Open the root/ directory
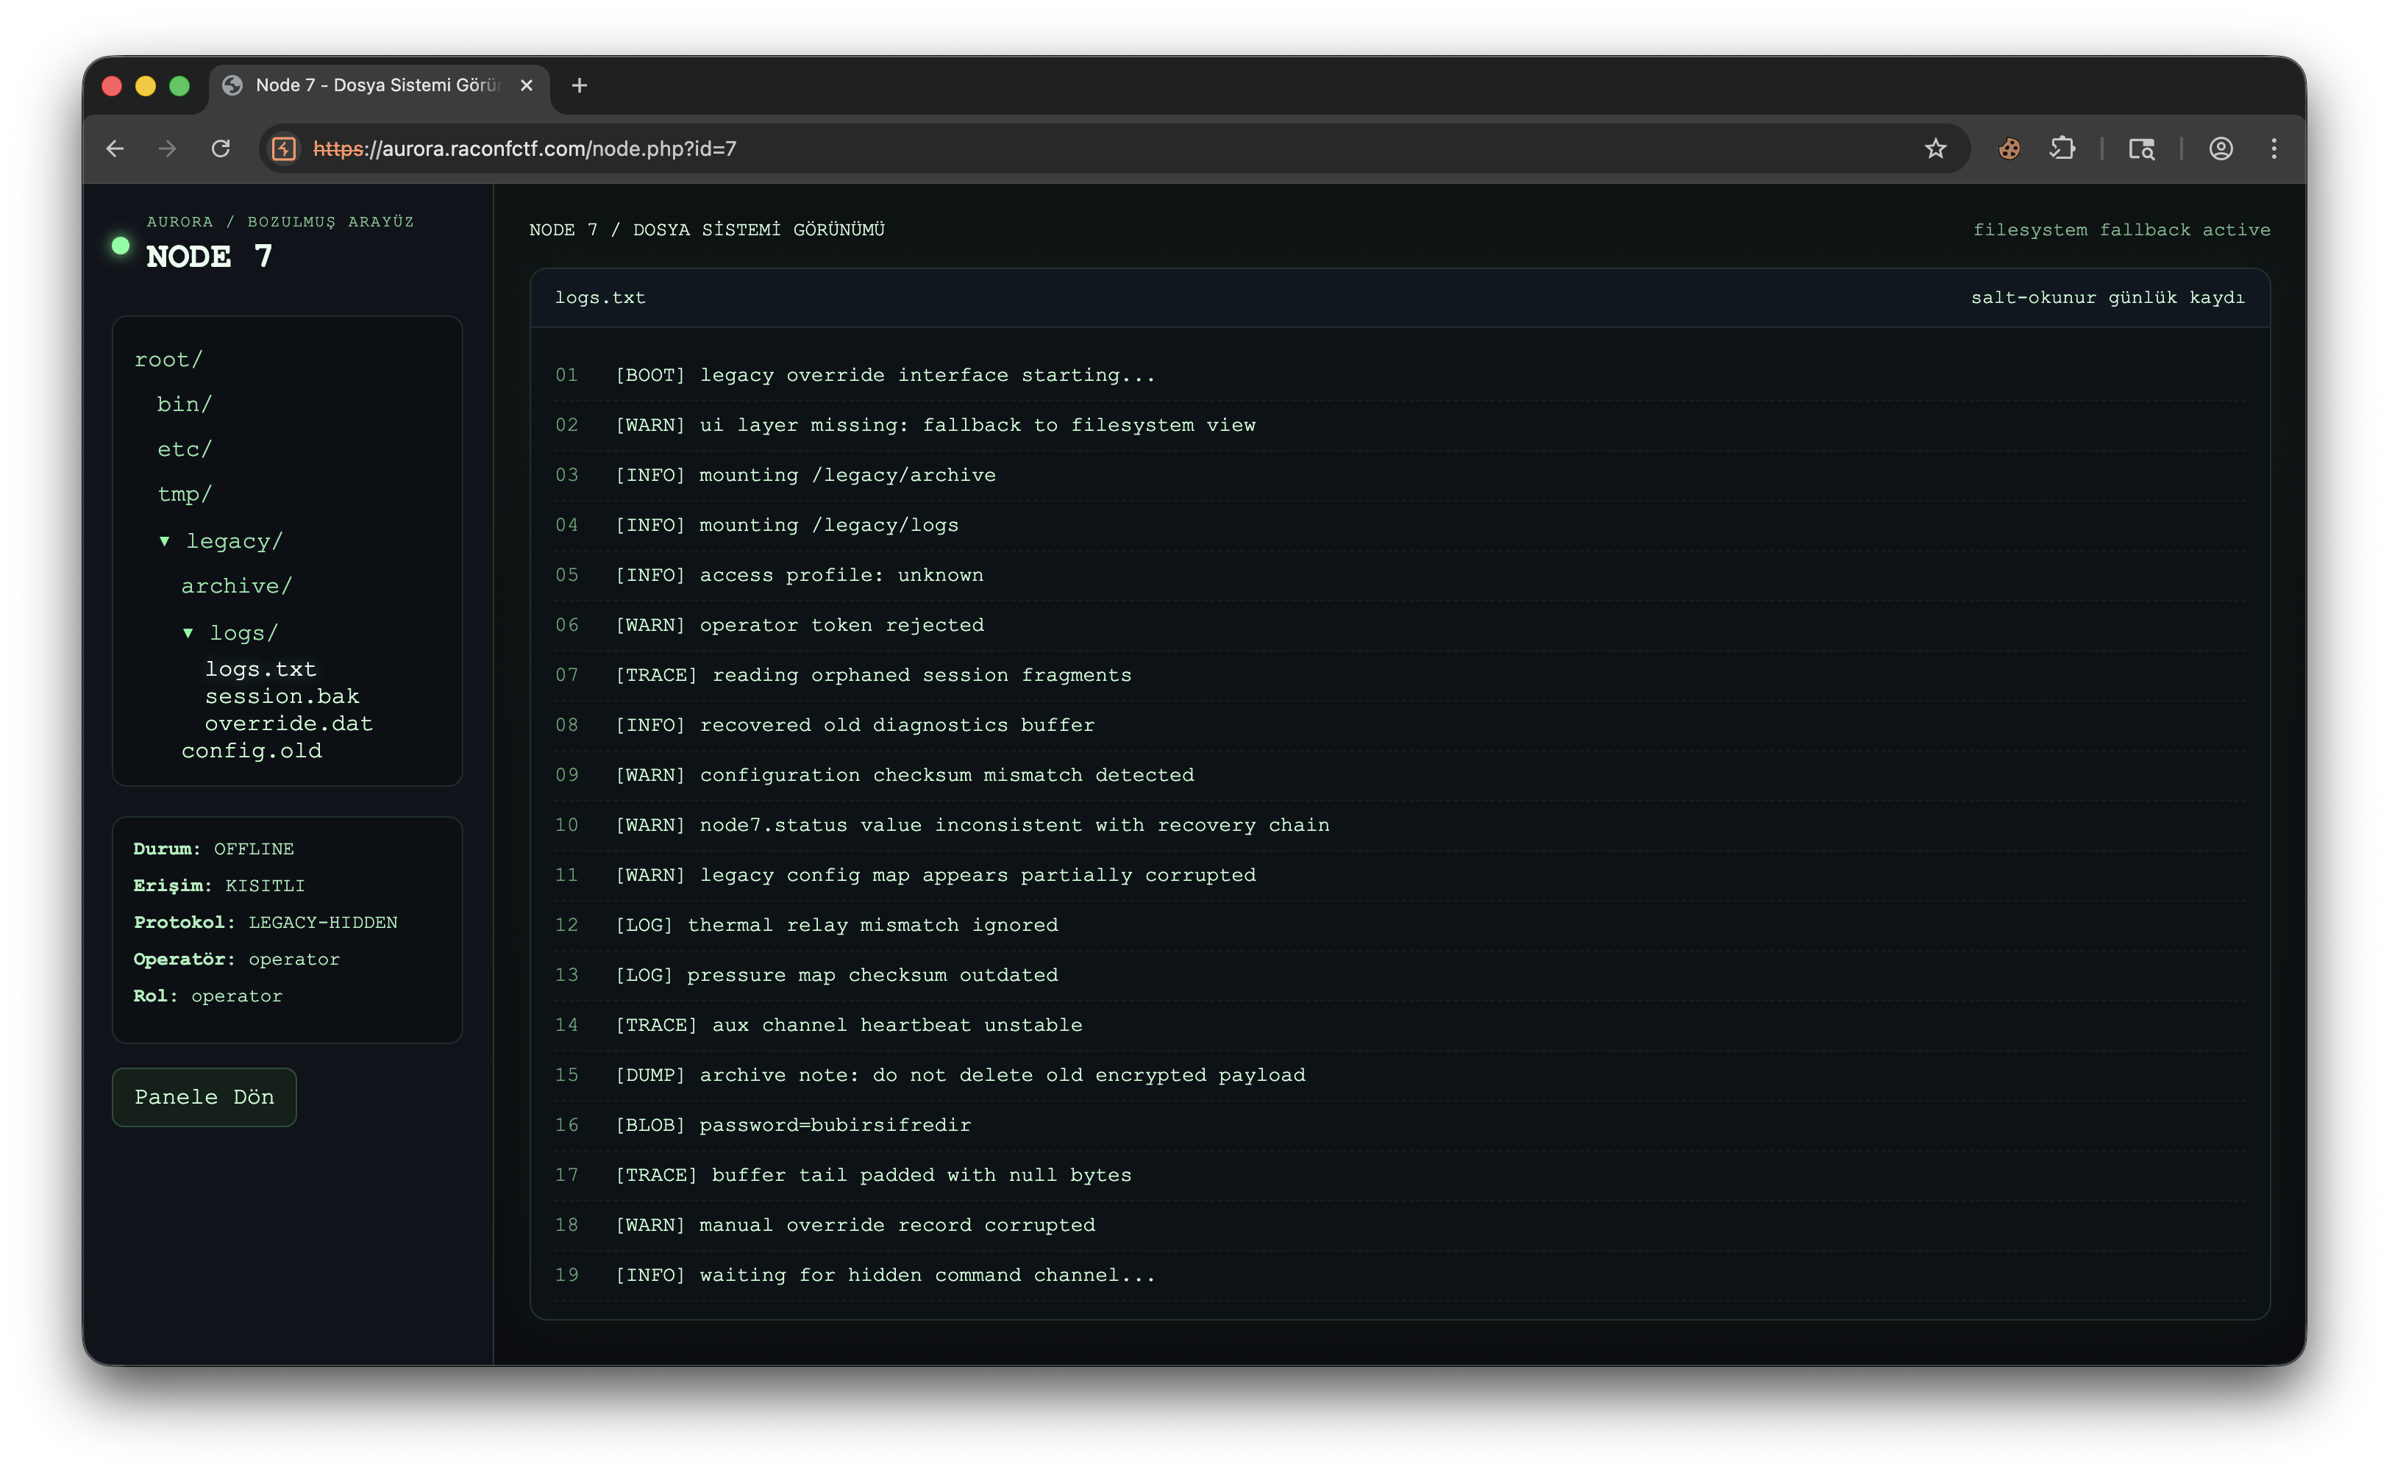This screenshot has height=1475, width=2389. (x=168, y=360)
